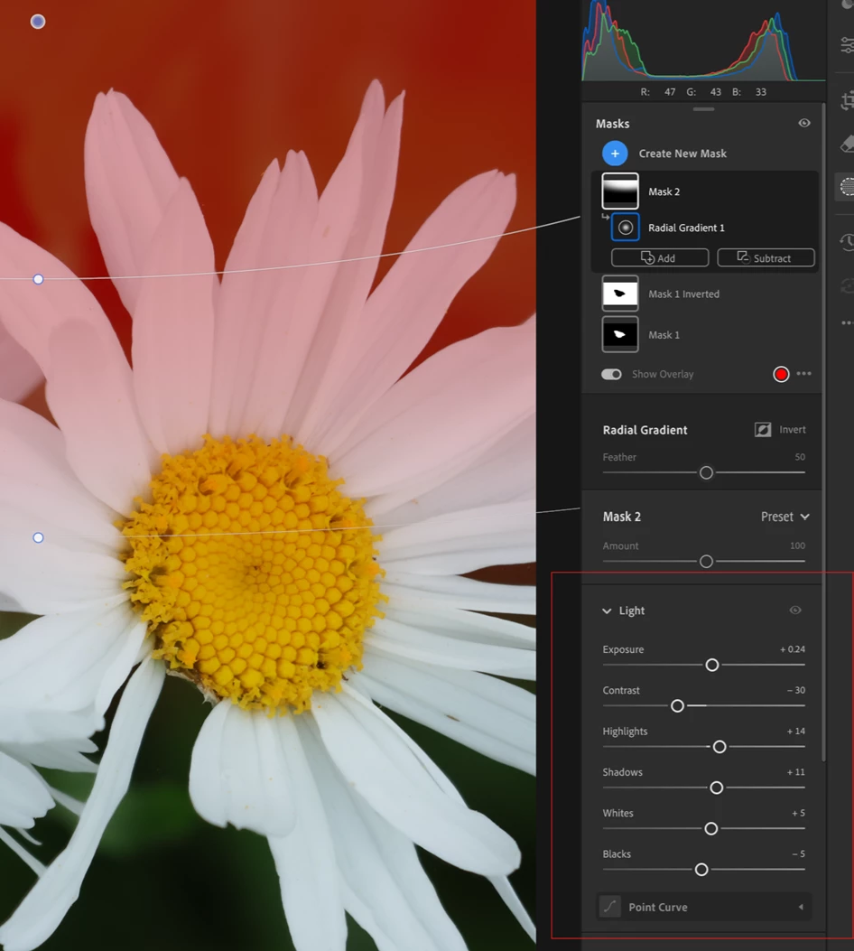Click the Amount slider handle
Screen dimensions: 854x951
[706, 562]
